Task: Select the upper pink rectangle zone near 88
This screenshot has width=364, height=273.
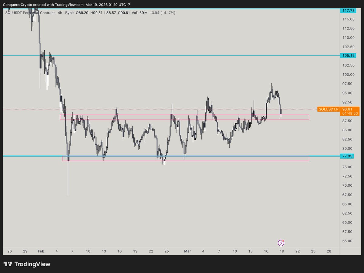Action: [x=184, y=117]
